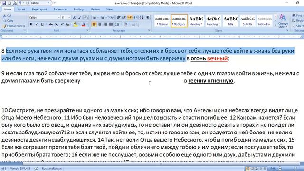Image resolution: width=304 pixels, height=171 pixels.
Task: Set right-to-left text direction
Action: (x=135, y=18)
